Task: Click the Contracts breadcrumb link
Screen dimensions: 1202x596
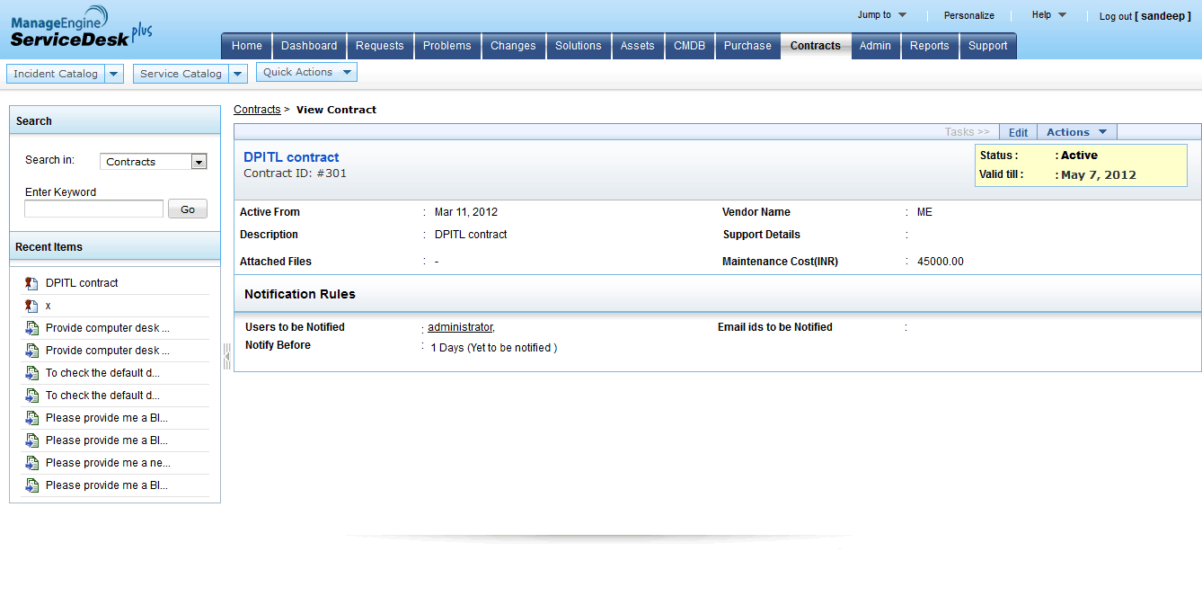Action: coord(257,110)
